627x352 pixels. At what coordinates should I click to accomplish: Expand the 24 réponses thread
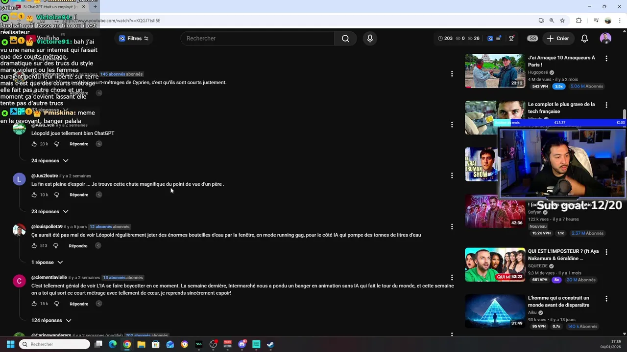click(50, 161)
